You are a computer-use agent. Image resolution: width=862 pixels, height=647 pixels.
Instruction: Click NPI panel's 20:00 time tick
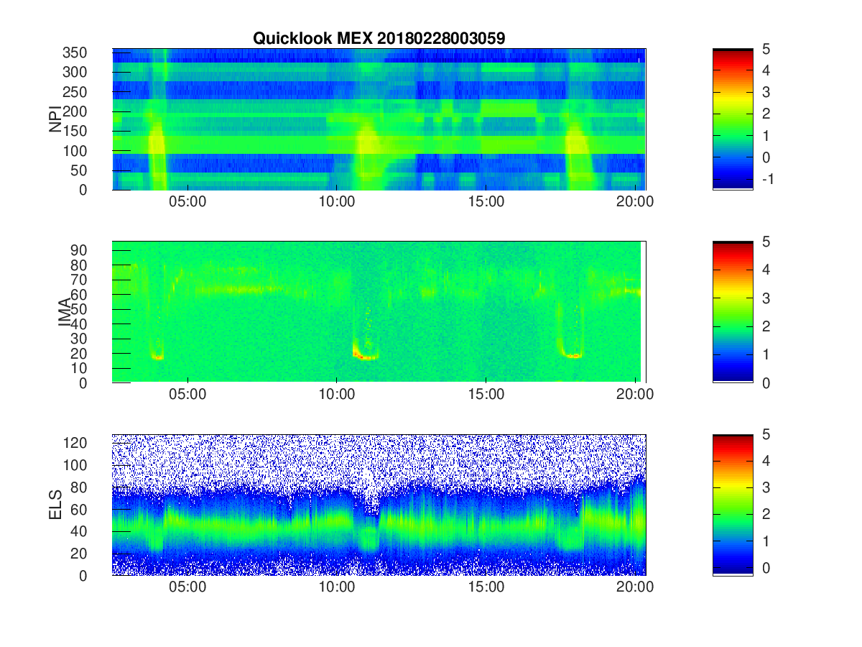636,201
